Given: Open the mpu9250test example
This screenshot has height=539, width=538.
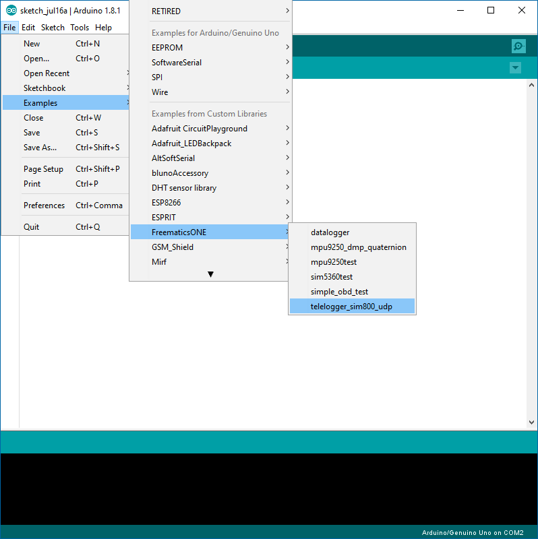Looking at the screenshot, I should click(x=352, y=261).
